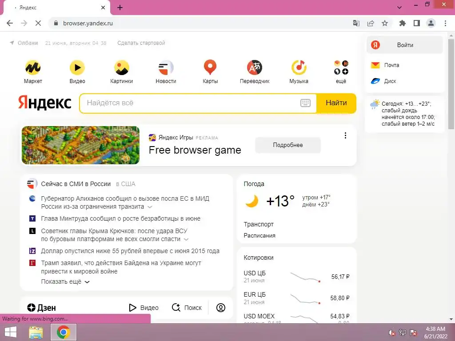455x341 pixels.
Task: Open Windows Start menu
Action: click(11, 332)
